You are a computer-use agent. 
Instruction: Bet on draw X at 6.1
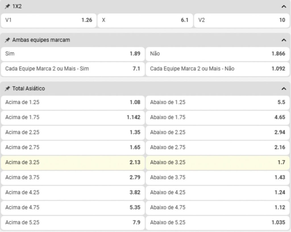(x=145, y=20)
